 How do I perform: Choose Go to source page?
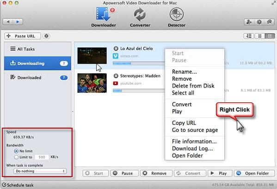pos(195,130)
